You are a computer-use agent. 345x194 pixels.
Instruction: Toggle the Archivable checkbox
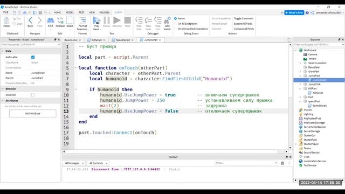(x=33, y=57)
